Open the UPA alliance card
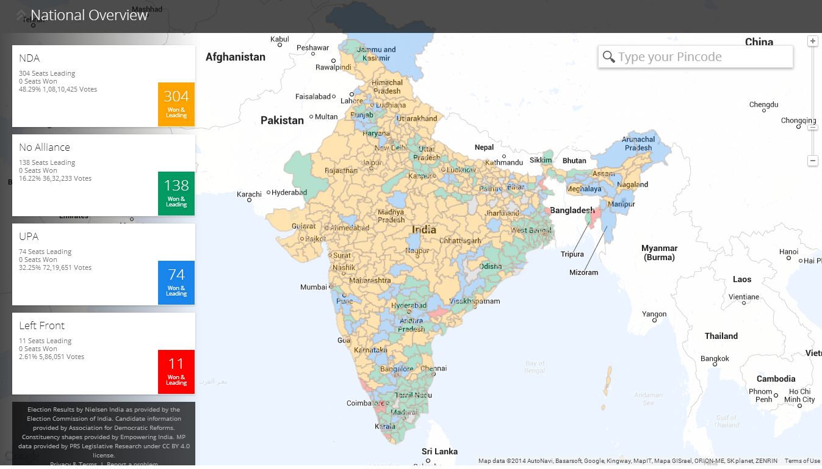 click(x=104, y=264)
